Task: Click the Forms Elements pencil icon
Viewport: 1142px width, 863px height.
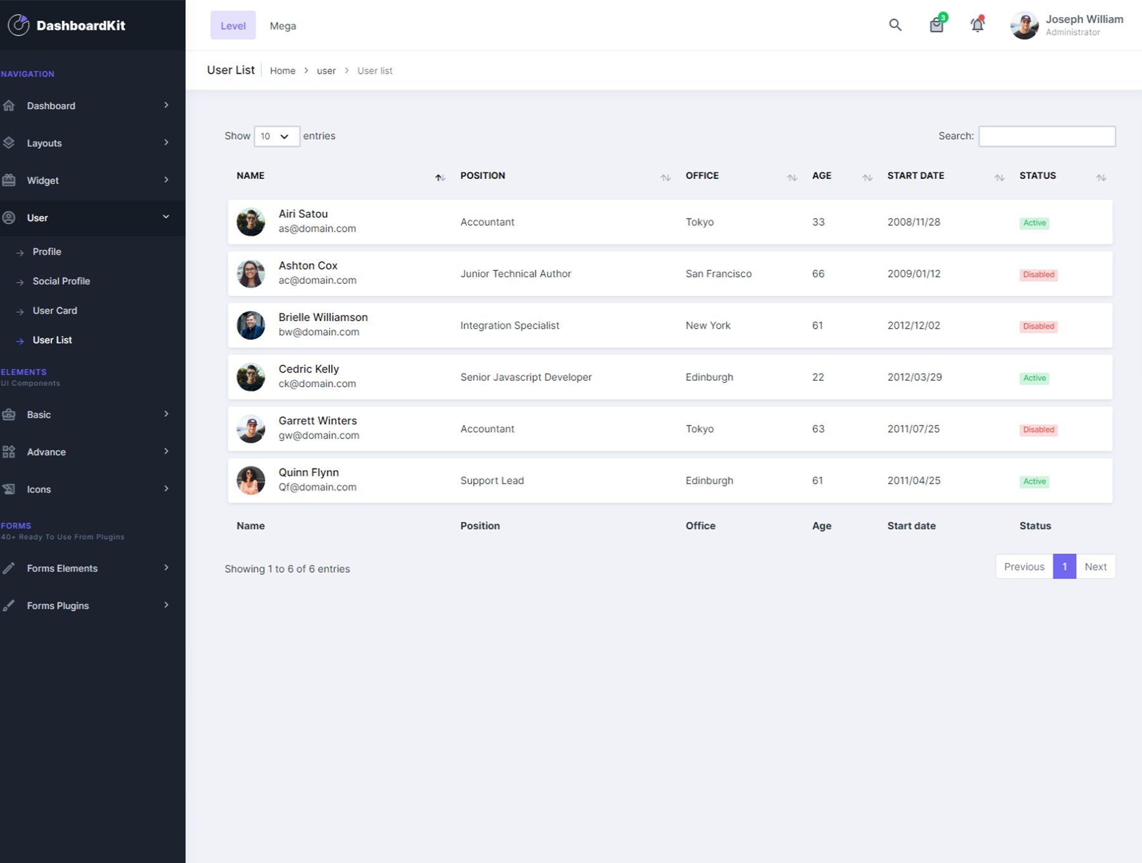Action: [x=9, y=569]
